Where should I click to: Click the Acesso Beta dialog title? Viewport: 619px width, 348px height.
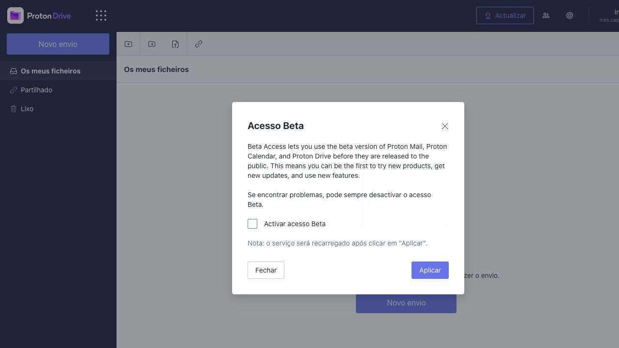click(x=276, y=126)
